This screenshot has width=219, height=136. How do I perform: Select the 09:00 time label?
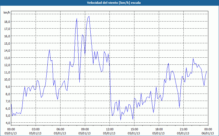(x=85, y=129)
